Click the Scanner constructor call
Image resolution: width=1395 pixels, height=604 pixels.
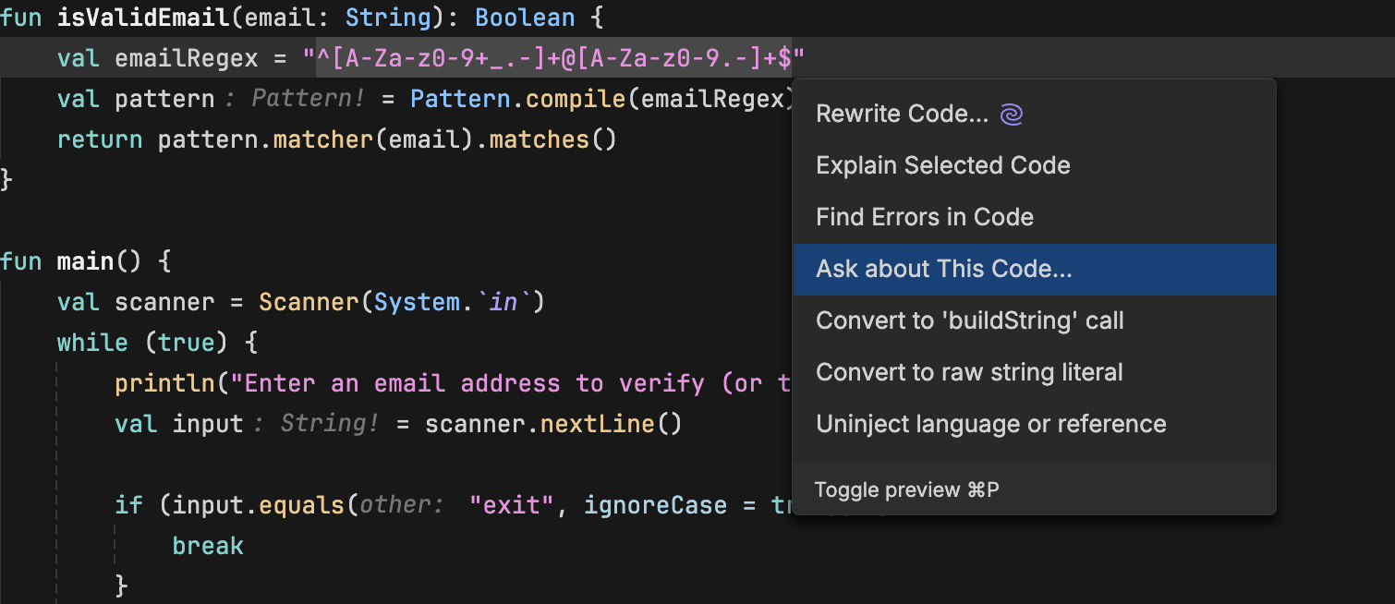click(309, 301)
